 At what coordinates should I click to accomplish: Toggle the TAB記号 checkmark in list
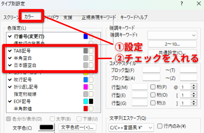(10, 51)
